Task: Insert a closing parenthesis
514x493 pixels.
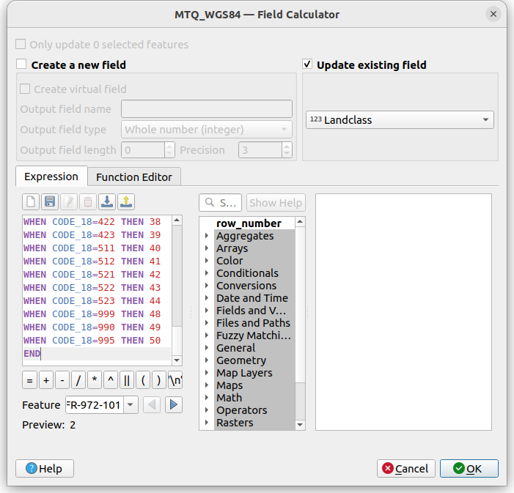Action: [x=159, y=380]
